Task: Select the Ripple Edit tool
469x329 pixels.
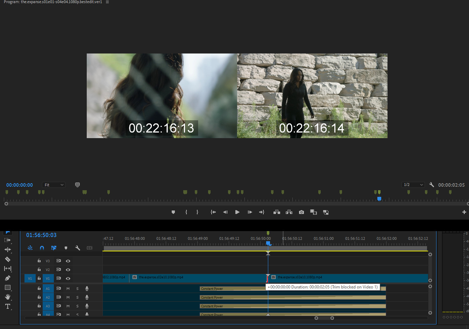Action: tap(7, 250)
